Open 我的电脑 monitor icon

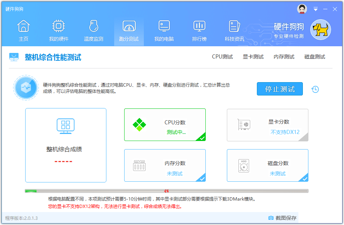tap(164, 26)
